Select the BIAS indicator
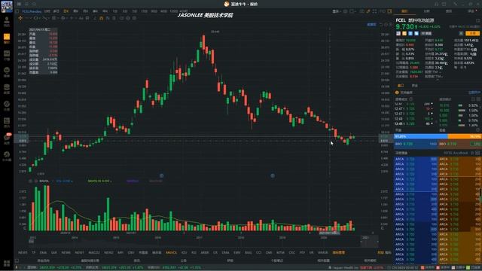The image size is (482, 271). (x=249, y=253)
